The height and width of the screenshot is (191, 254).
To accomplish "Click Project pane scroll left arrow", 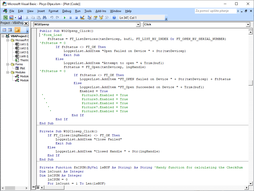I will coord(3,188).
